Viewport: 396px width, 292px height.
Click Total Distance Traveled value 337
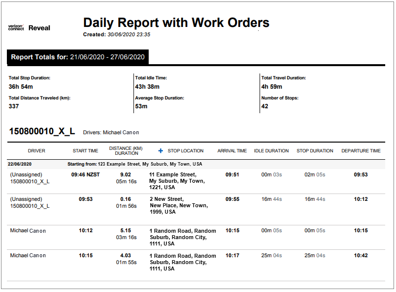pyautogui.click(x=14, y=106)
